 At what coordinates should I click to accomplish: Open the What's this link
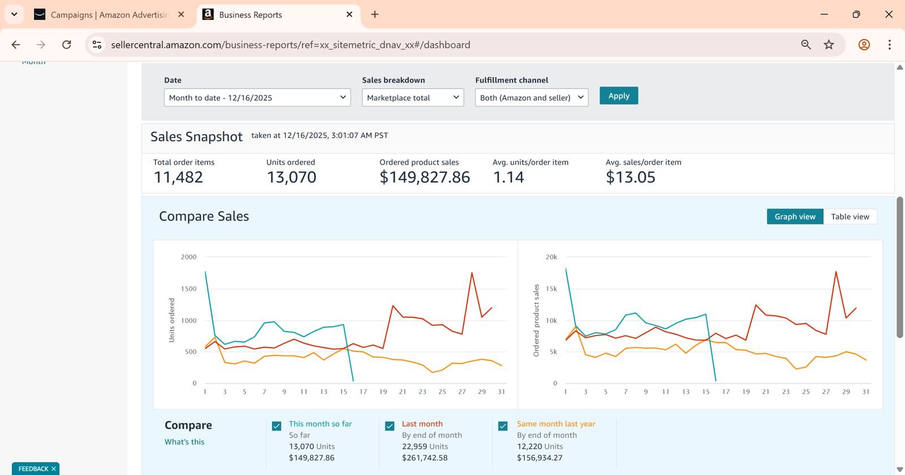[184, 442]
